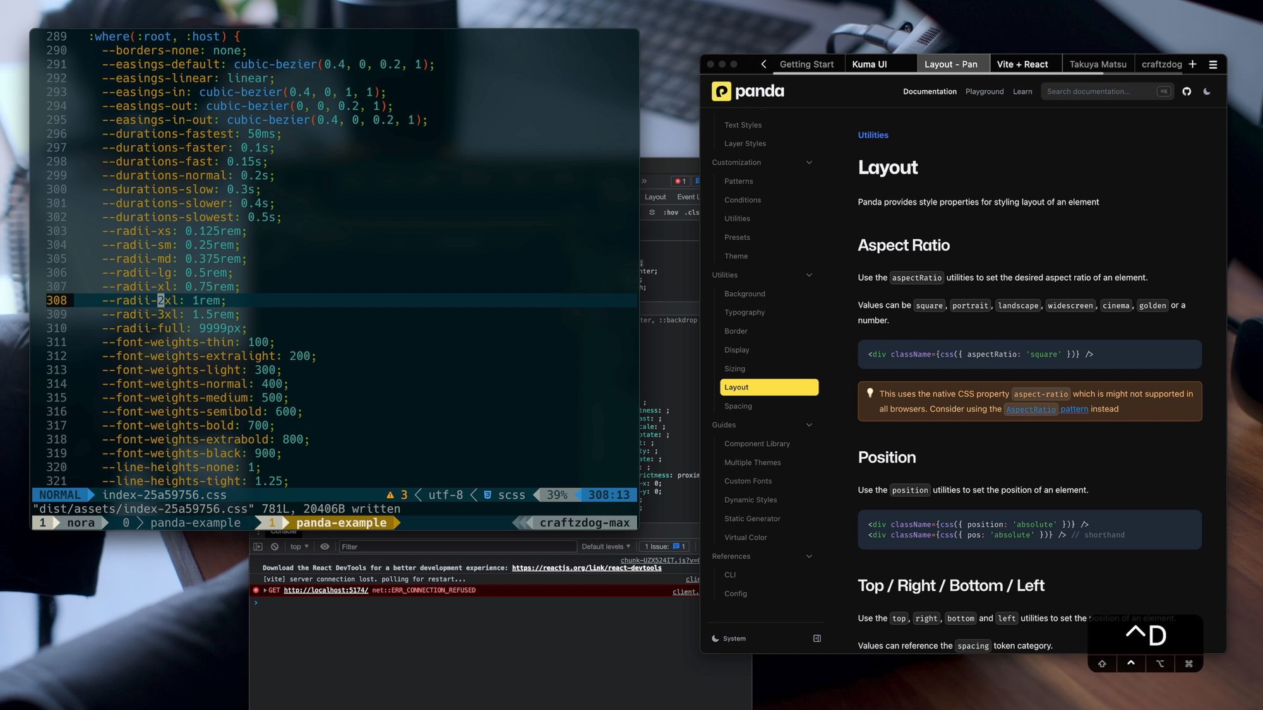Select Spacing in the sidebar

(738, 406)
